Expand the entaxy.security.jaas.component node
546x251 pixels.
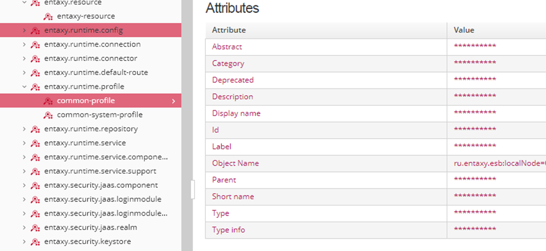(x=24, y=185)
